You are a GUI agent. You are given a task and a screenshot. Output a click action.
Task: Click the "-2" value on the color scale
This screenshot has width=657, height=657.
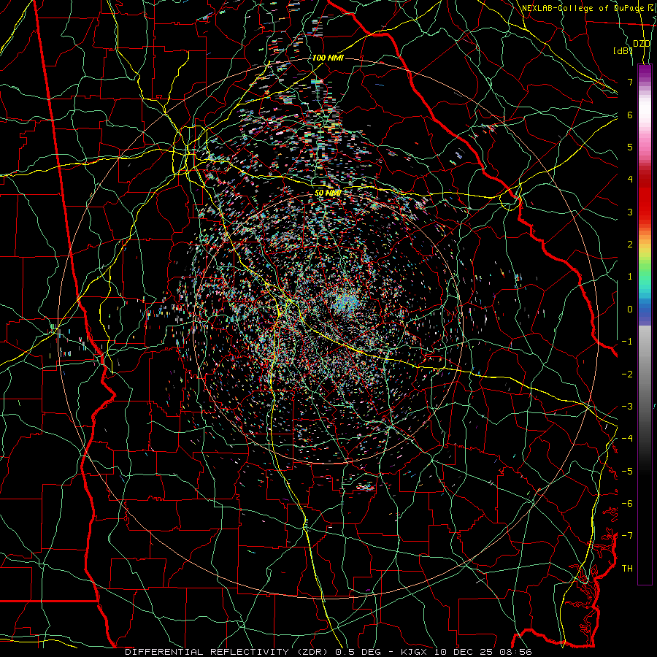click(x=627, y=374)
